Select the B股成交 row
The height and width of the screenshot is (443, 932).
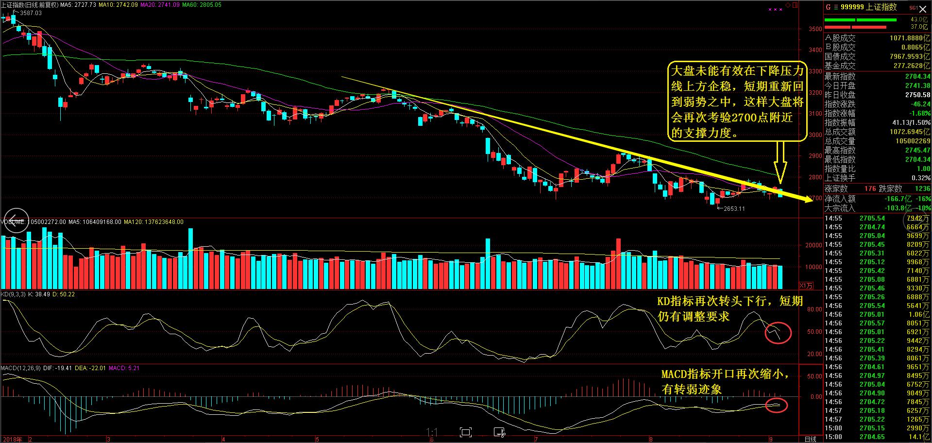pos(878,47)
